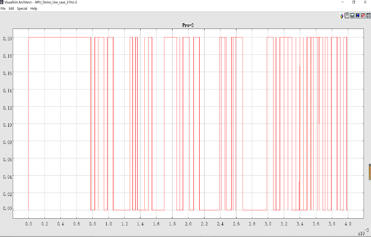This screenshot has height=237, width=371.
Task: Click the rescale-to-fit plot icon
Action: (368, 16)
